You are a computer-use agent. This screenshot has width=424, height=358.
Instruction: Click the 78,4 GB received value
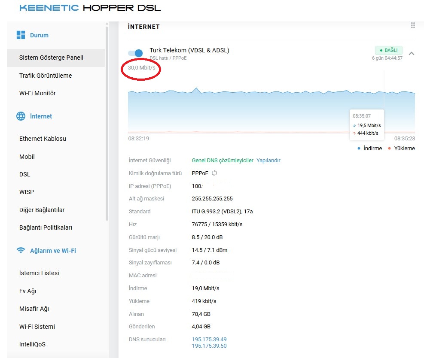point(201,314)
